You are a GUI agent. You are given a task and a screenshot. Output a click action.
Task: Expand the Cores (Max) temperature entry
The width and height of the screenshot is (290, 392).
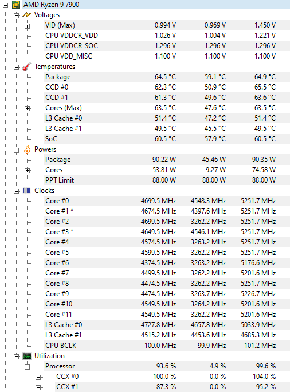point(27,108)
